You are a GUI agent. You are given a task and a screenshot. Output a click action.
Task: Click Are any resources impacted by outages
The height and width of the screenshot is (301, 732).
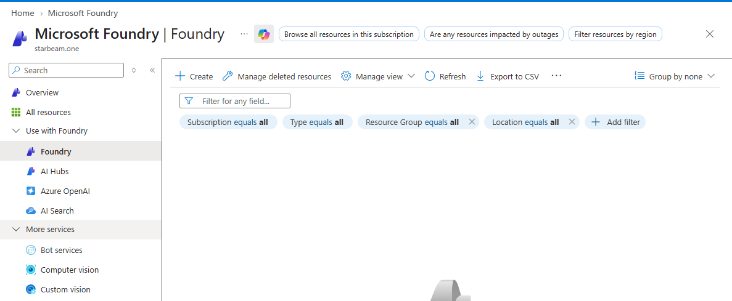tap(494, 34)
